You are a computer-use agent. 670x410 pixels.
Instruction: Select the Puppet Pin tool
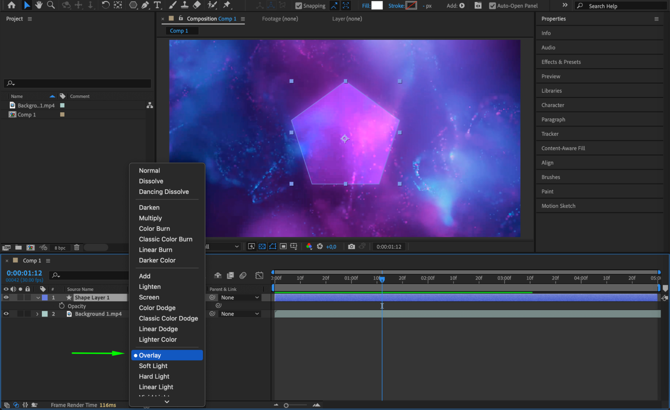pyautogui.click(x=227, y=5)
